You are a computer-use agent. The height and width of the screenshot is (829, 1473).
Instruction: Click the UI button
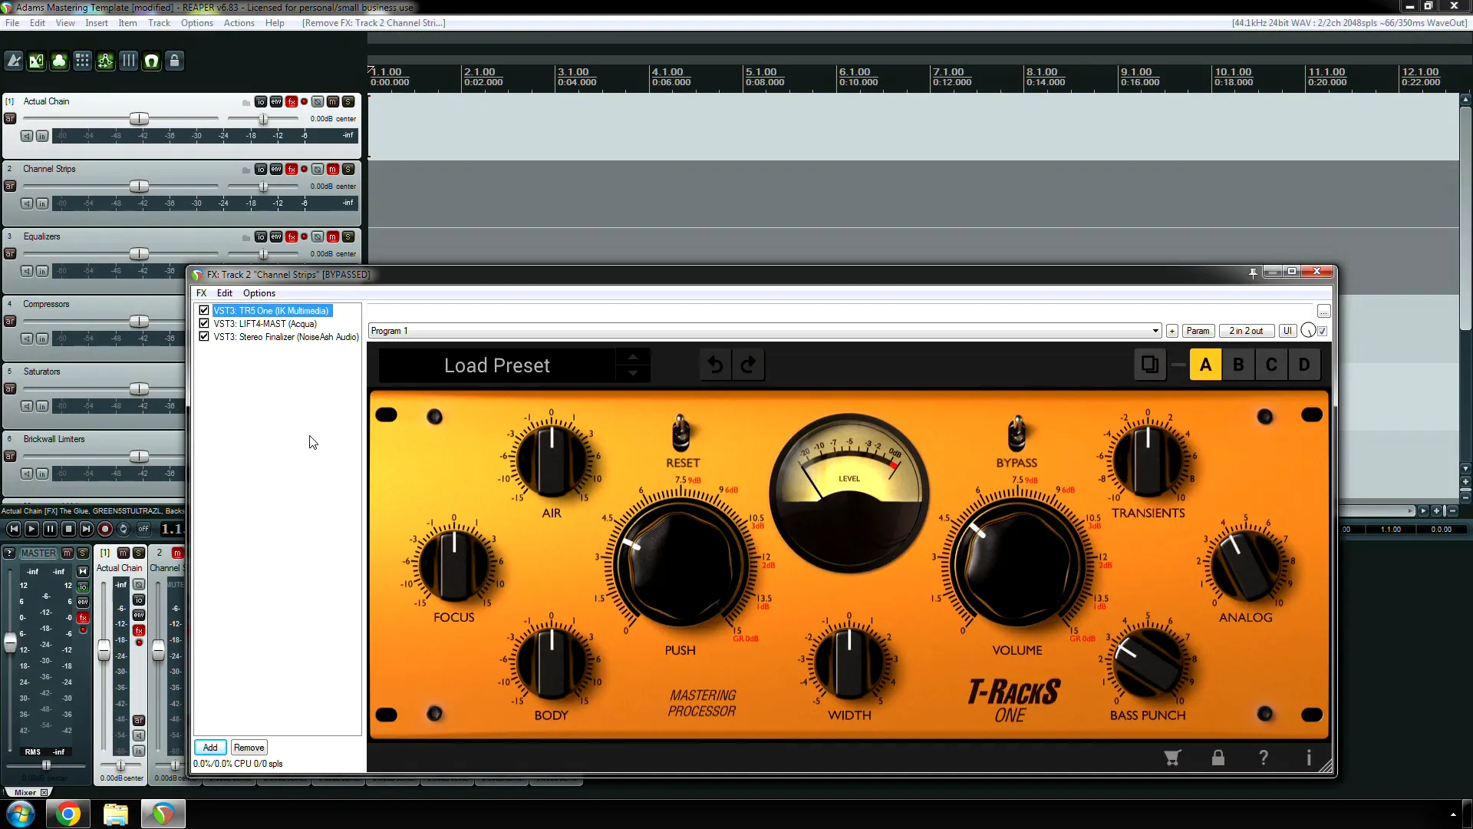click(x=1287, y=331)
